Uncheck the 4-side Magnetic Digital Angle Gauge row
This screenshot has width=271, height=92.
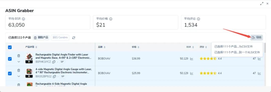10,73
